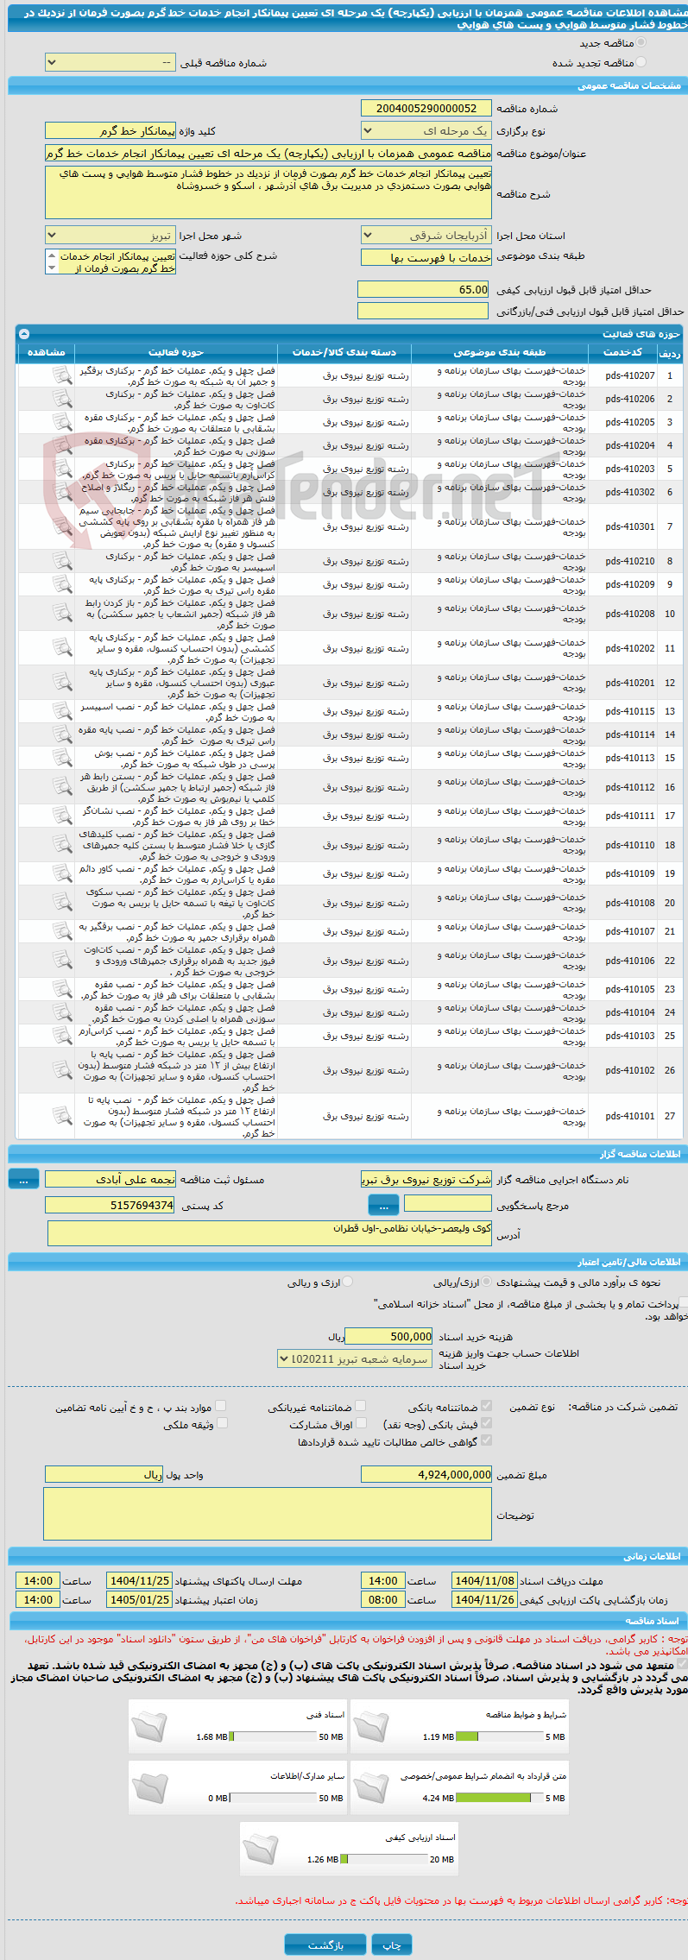Open the view icon for row pds-410302
Image resolution: width=688 pixels, height=1960 pixels.
coord(61,492)
